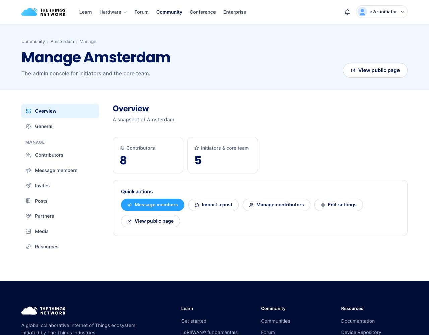429x335 pixels.
Task: Click The Things Network cloud logo in header
Action: click(x=44, y=12)
